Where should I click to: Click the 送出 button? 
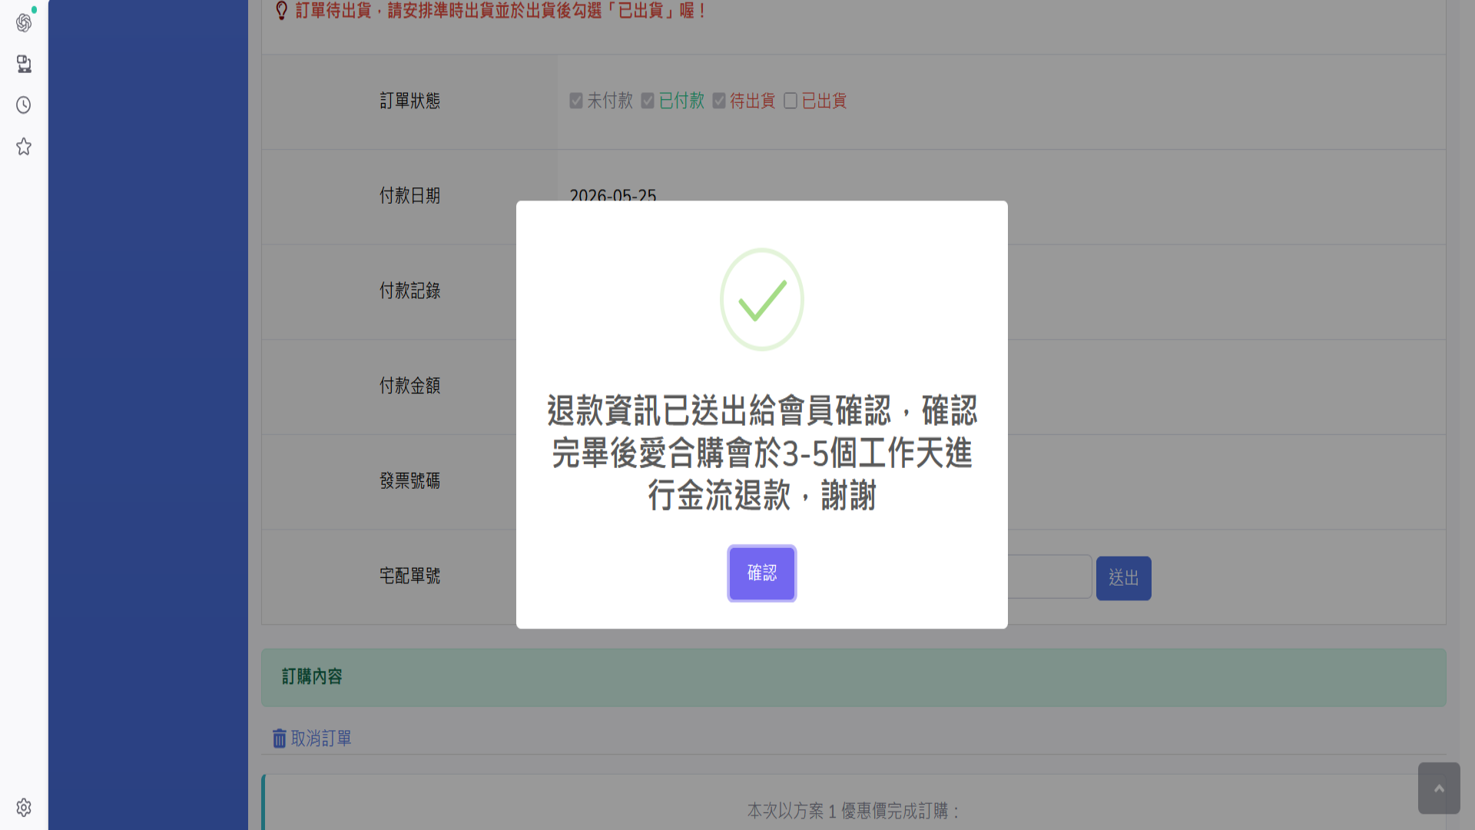[1123, 578]
